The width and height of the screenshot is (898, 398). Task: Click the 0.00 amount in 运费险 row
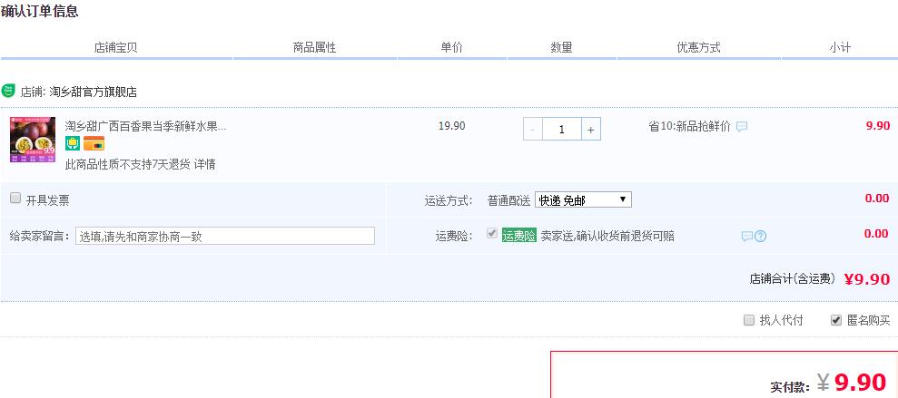[x=877, y=233]
